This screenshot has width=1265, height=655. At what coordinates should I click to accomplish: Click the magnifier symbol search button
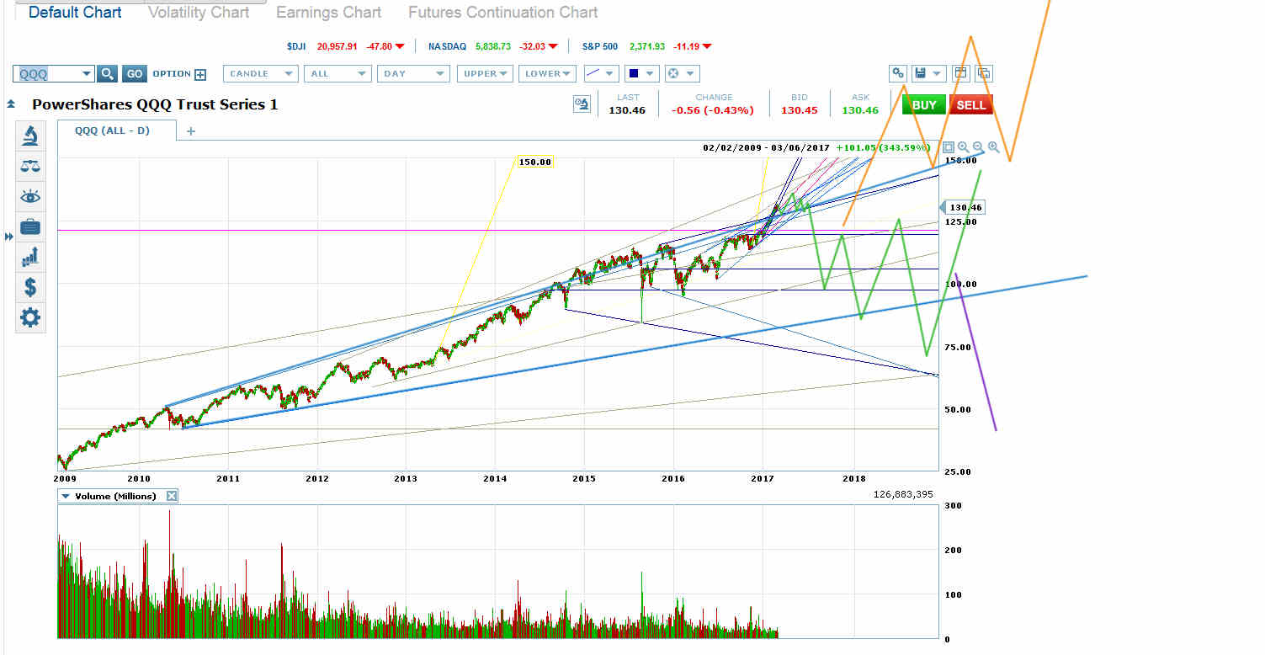click(107, 74)
